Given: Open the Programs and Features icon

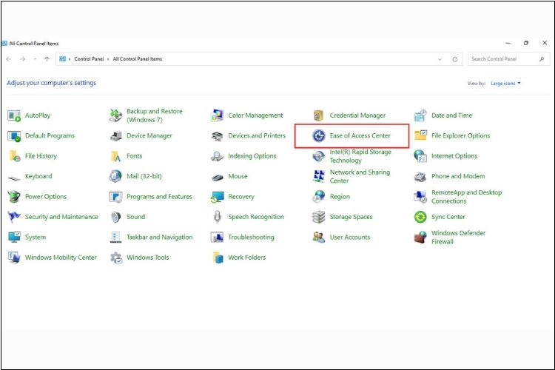Looking at the screenshot, I should 115,197.
